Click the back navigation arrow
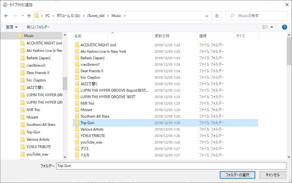This screenshot has height=183, width=292. pos(6,16)
